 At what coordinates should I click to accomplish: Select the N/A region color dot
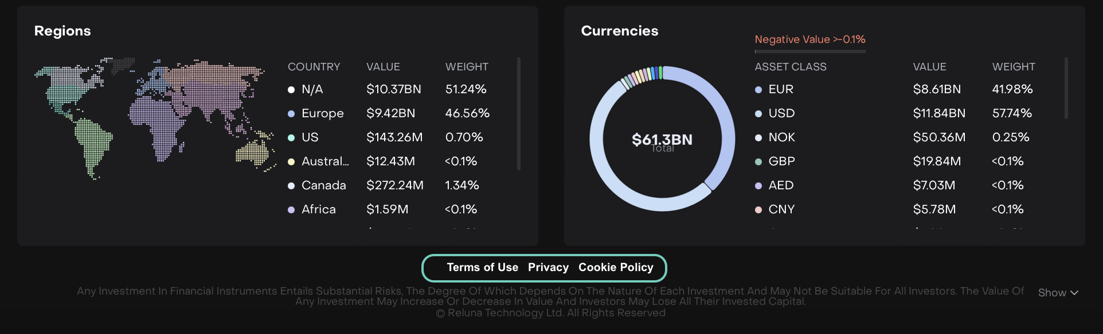pyautogui.click(x=291, y=90)
